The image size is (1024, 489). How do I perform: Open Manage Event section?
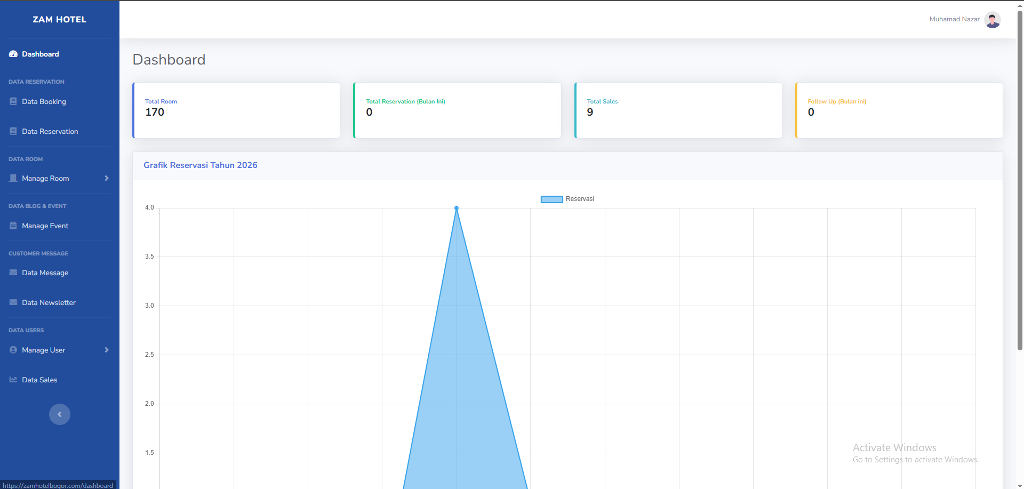point(60,226)
